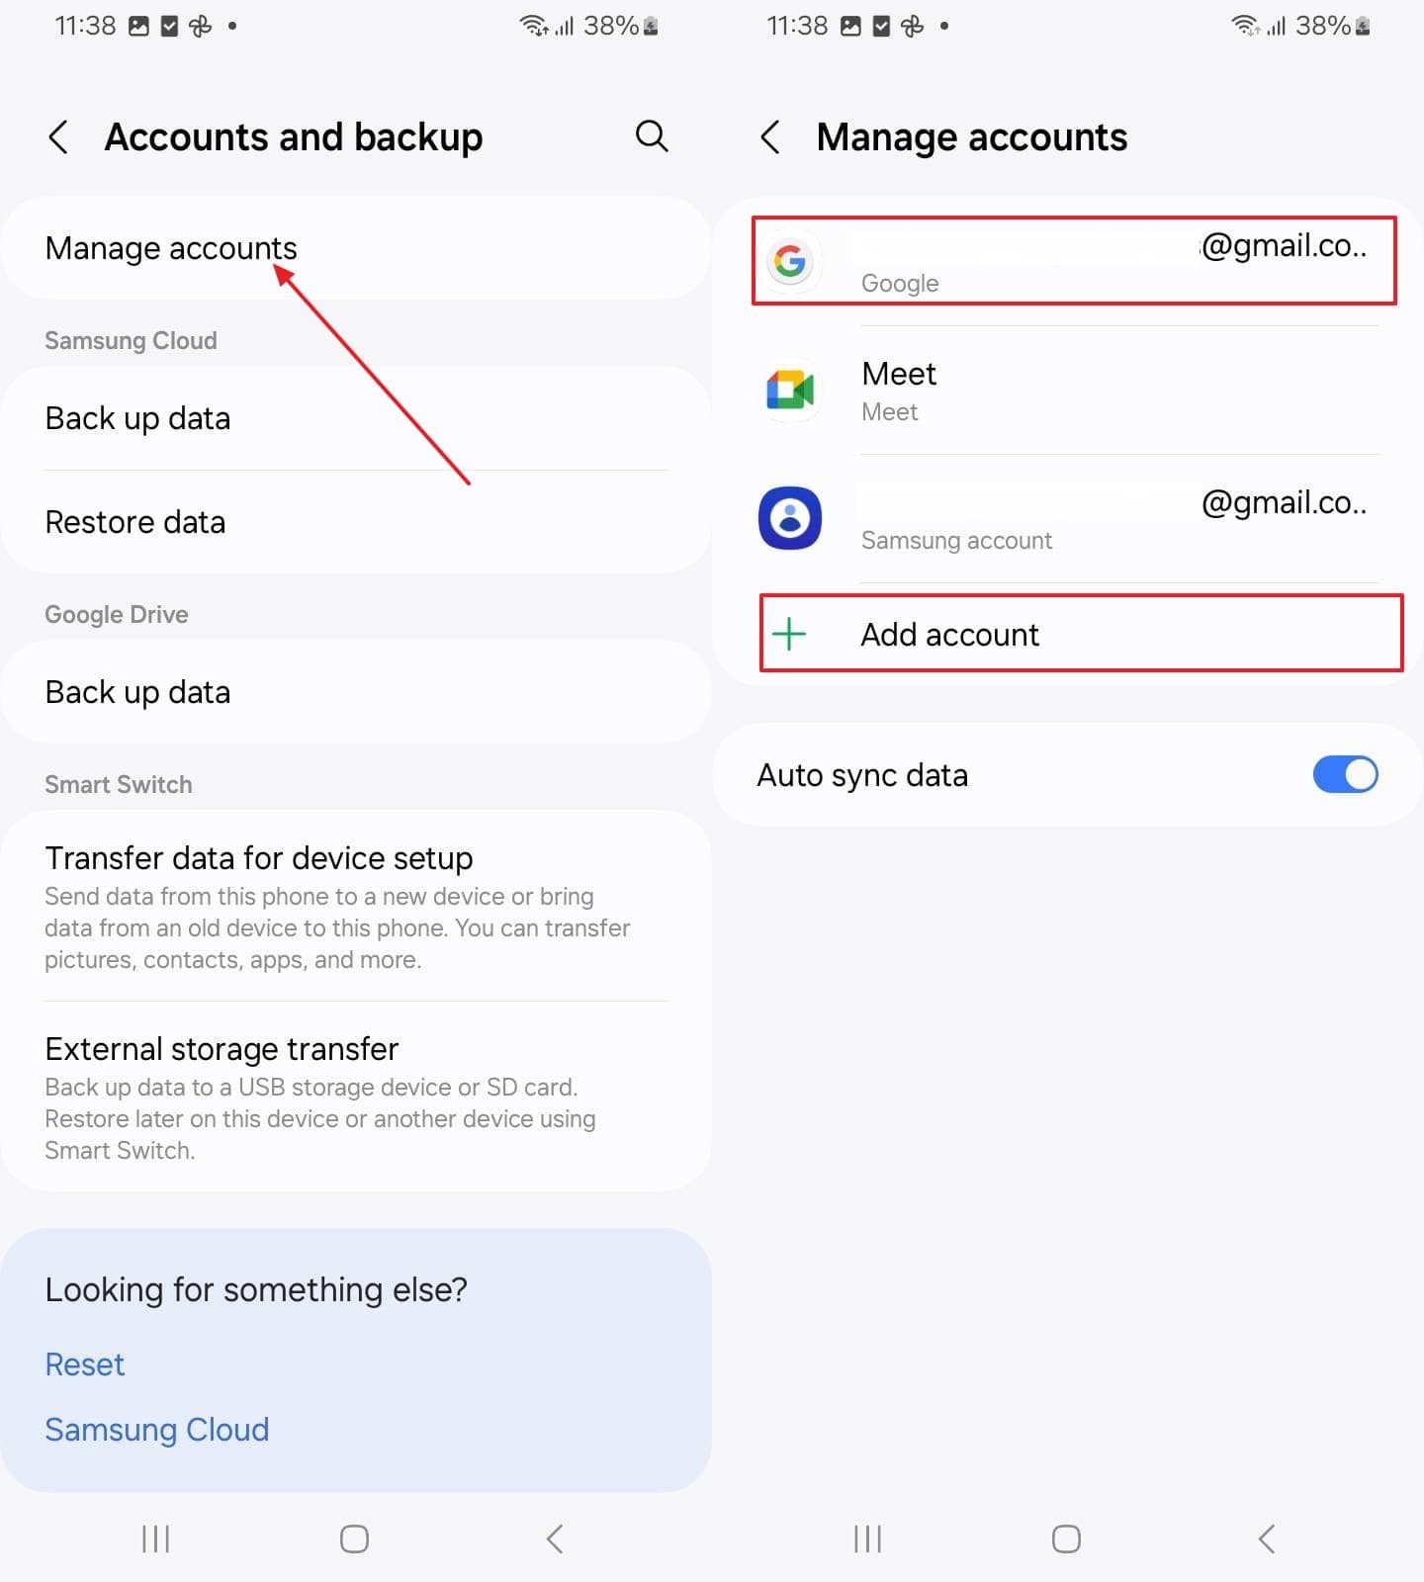The image size is (1424, 1582).
Task: Open the Samsung Cloud link
Action: tap(157, 1430)
